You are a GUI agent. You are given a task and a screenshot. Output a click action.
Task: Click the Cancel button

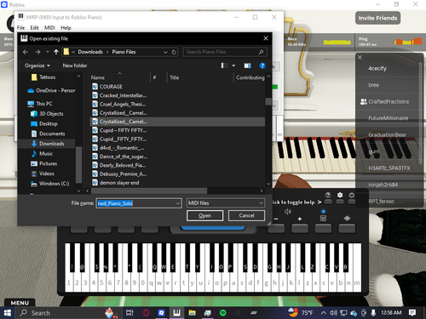pyautogui.click(x=246, y=215)
